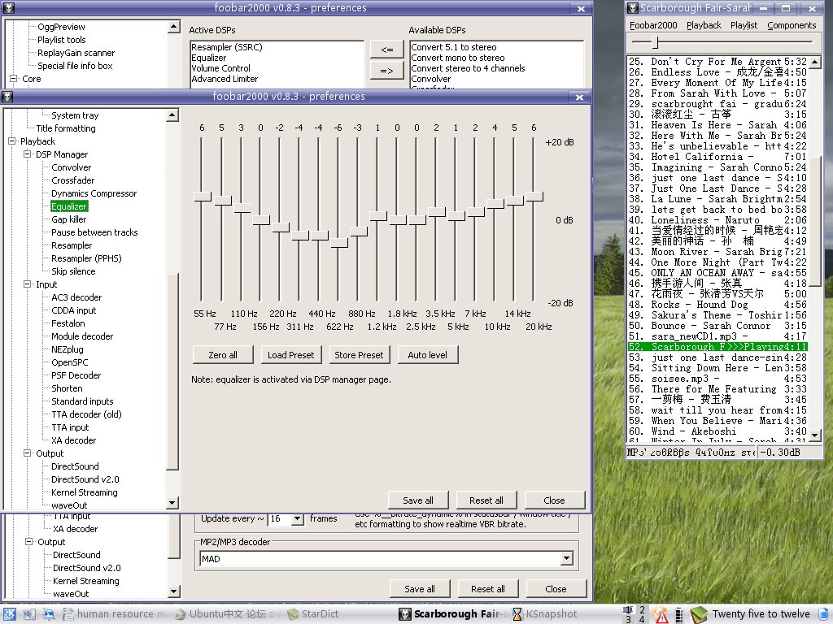
Task: Select playlist track 34 'Hotel California'
Action: click(717, 157)
